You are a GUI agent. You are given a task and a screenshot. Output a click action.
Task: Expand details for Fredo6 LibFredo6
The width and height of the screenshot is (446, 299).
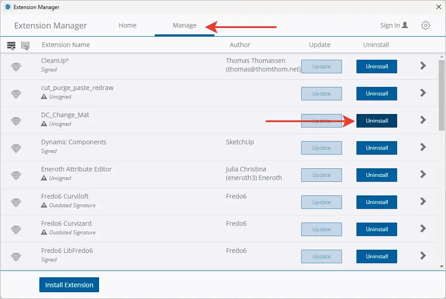point(423,256)
